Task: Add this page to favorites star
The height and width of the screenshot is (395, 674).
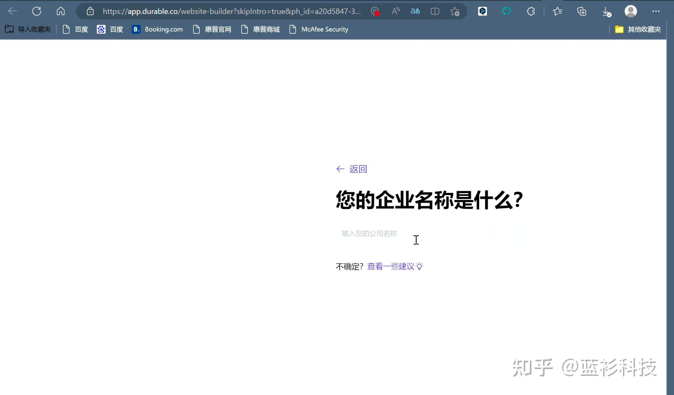Action: pos(455,11)
